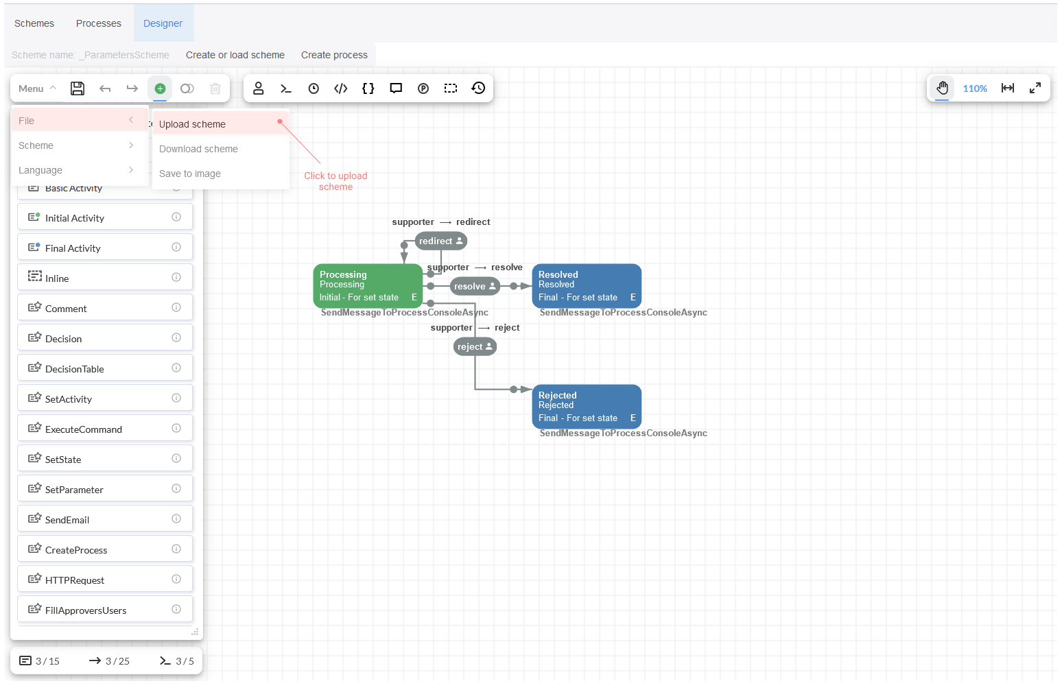Choose Save to image
1062x690 pixels.
(220, 174)
